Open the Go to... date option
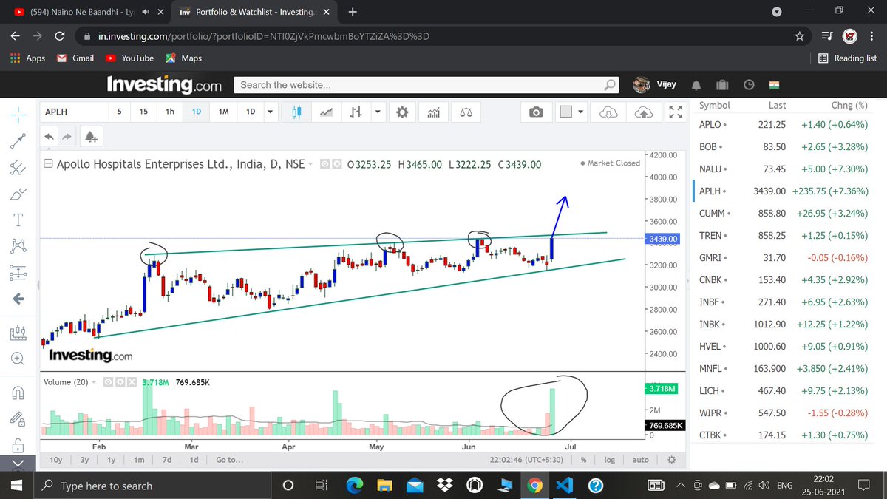Image resolution: width=887 pixels, height=499 pixels. 229,460
